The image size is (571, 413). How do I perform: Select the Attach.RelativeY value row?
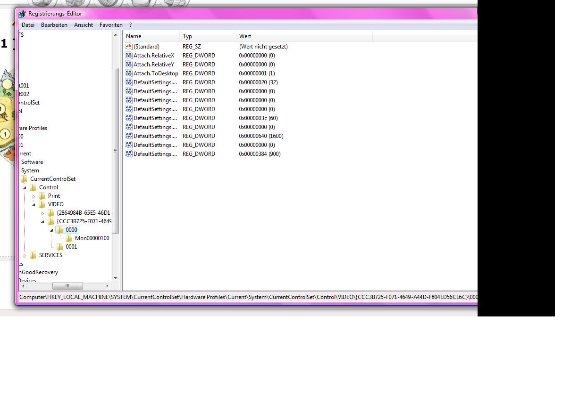coord(153,65)
